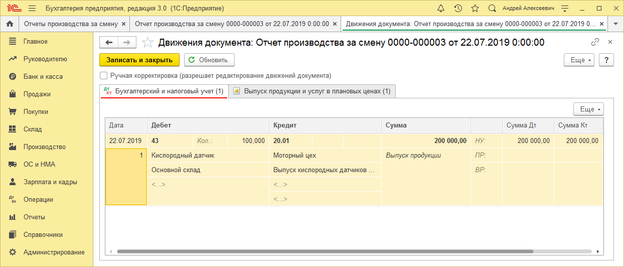Open the history clock icon
This screenshot has width=624, height=267.
(x=458, y=9)
